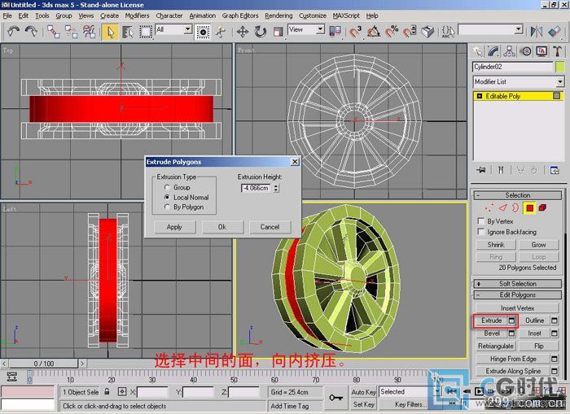Open the View reference coordinate dropdown

pos(320,29)
